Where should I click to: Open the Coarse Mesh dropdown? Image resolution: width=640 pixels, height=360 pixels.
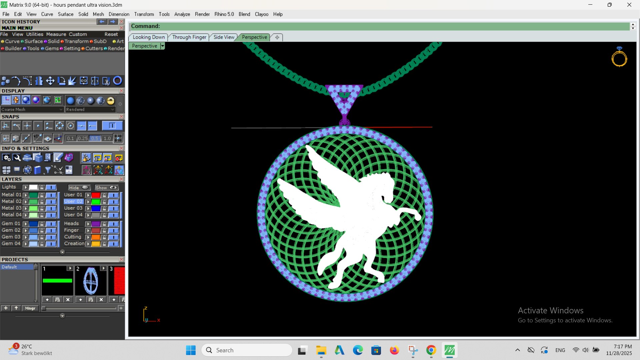pyautogui.click(x=32, y=109)
